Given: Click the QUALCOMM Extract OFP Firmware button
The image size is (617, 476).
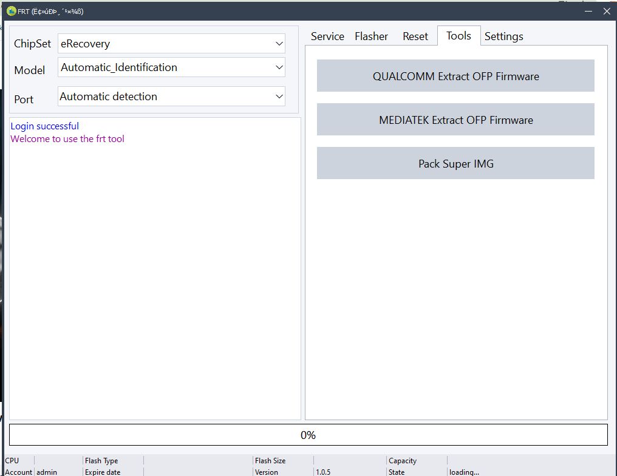Looking at the screenshot, I should pos(455,75).
